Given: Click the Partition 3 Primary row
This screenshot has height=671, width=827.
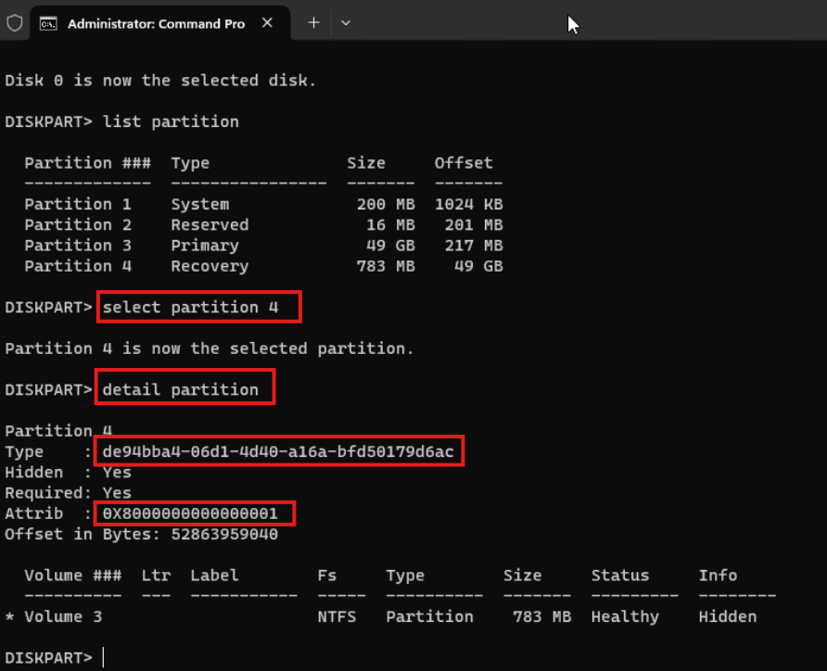Looking at the screenshot, I should (263, 246).
